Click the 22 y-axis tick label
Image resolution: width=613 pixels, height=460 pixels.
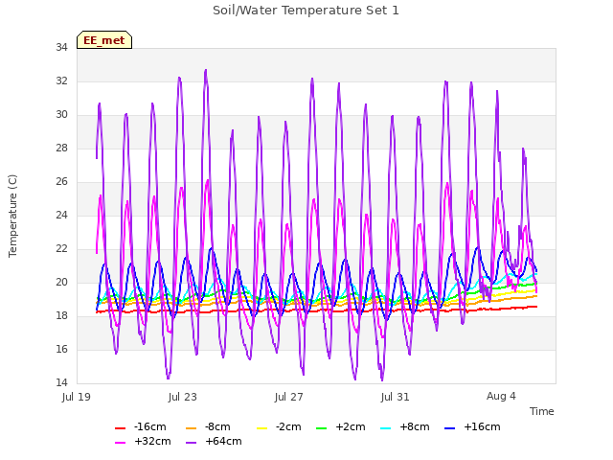[61, 249]
